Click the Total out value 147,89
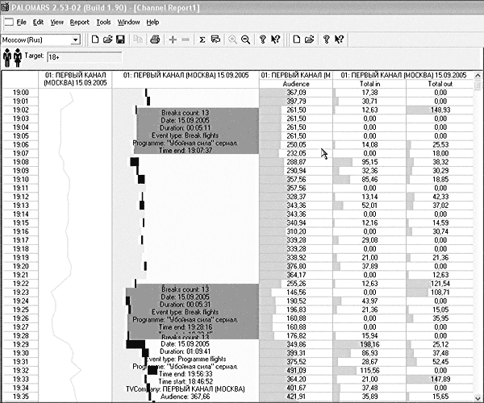484x403 pixels. point(440,379)
